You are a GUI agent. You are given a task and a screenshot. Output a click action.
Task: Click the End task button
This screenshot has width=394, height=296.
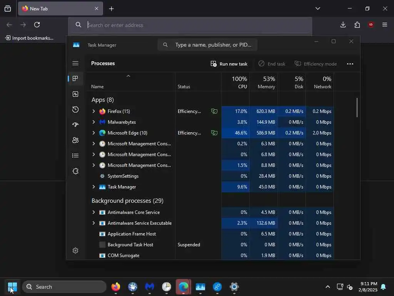272,64
